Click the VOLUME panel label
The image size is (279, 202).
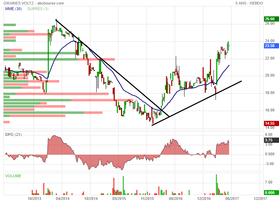(13, 176)
